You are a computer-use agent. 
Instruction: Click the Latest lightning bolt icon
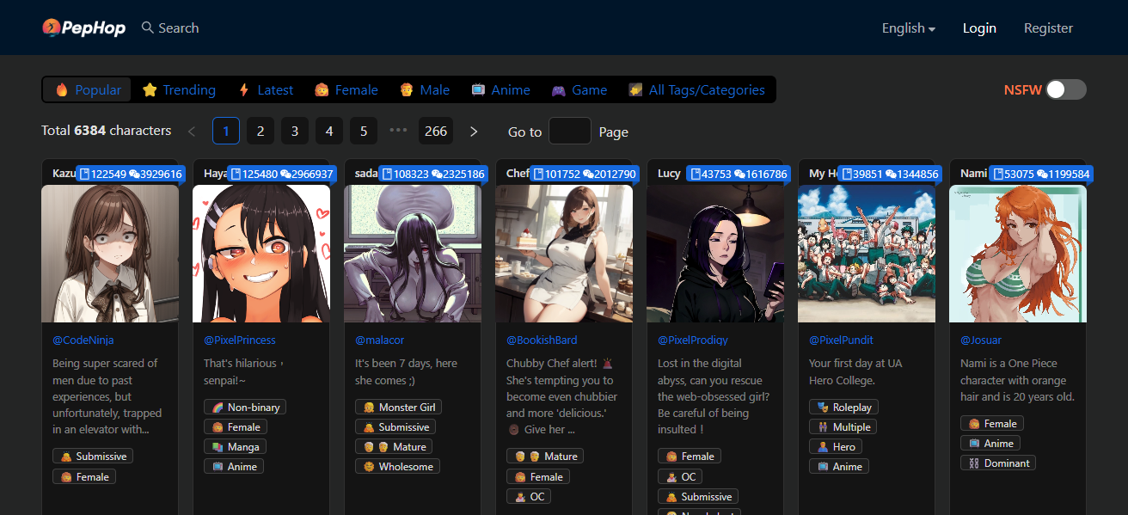(x=244, y=90)
